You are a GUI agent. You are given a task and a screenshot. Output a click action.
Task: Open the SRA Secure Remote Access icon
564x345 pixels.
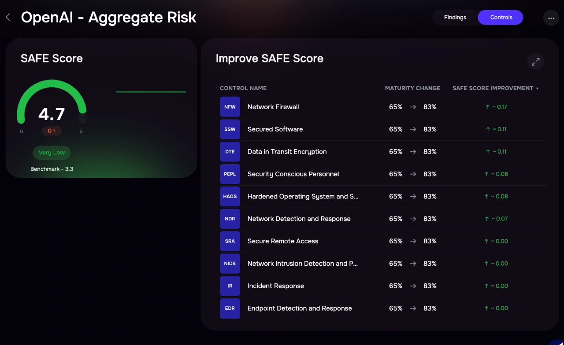tap(230, 241)
